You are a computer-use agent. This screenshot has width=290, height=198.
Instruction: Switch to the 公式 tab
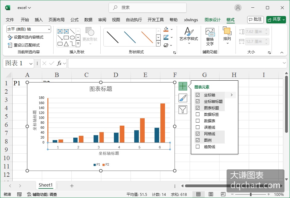(x=75, y=20)
